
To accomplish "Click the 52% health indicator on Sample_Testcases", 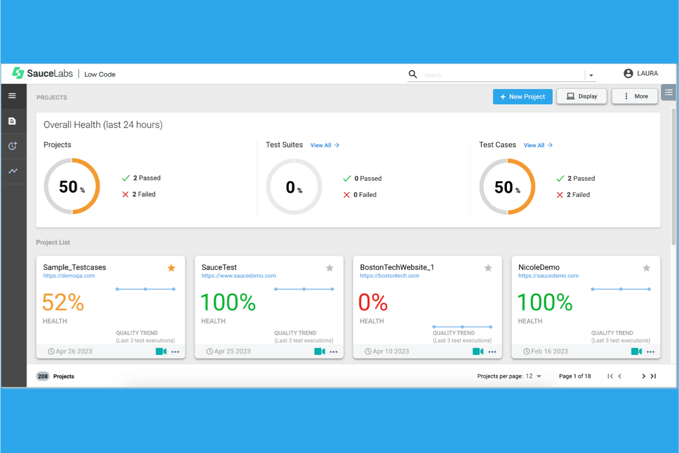I will 63,302.
